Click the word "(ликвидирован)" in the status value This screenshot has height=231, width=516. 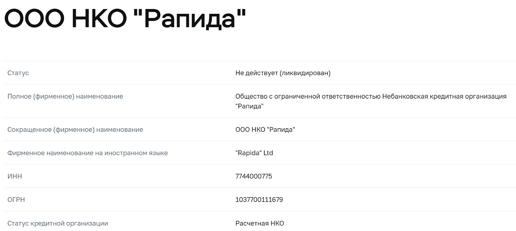point(305,73)
